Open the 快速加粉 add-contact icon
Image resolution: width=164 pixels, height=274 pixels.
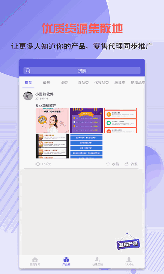point(98,260)
